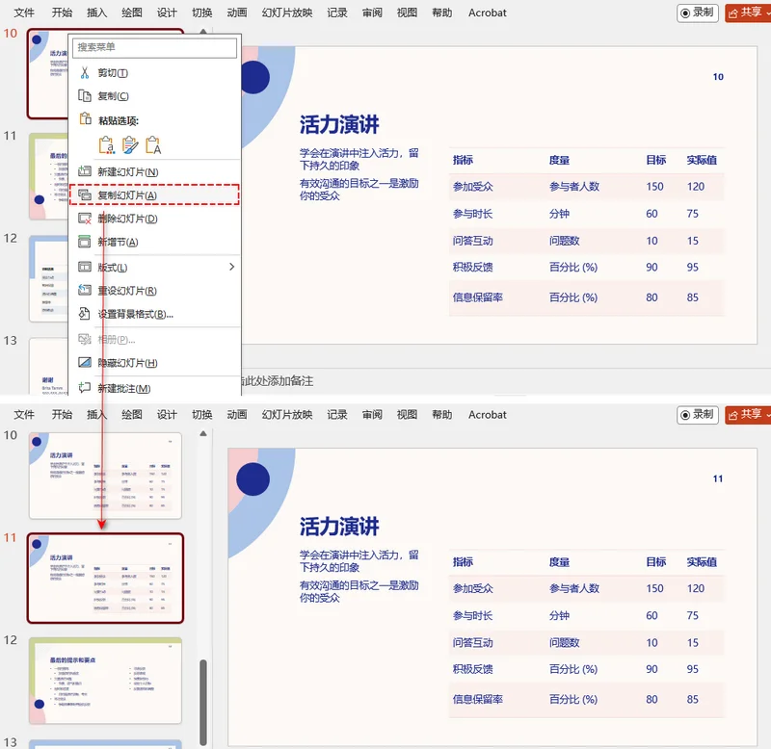Screen dimensions: 771x749
Task: Select 复制幻灯片(A) menu entry
Action: pyautogui.click(x=154, y=195)
